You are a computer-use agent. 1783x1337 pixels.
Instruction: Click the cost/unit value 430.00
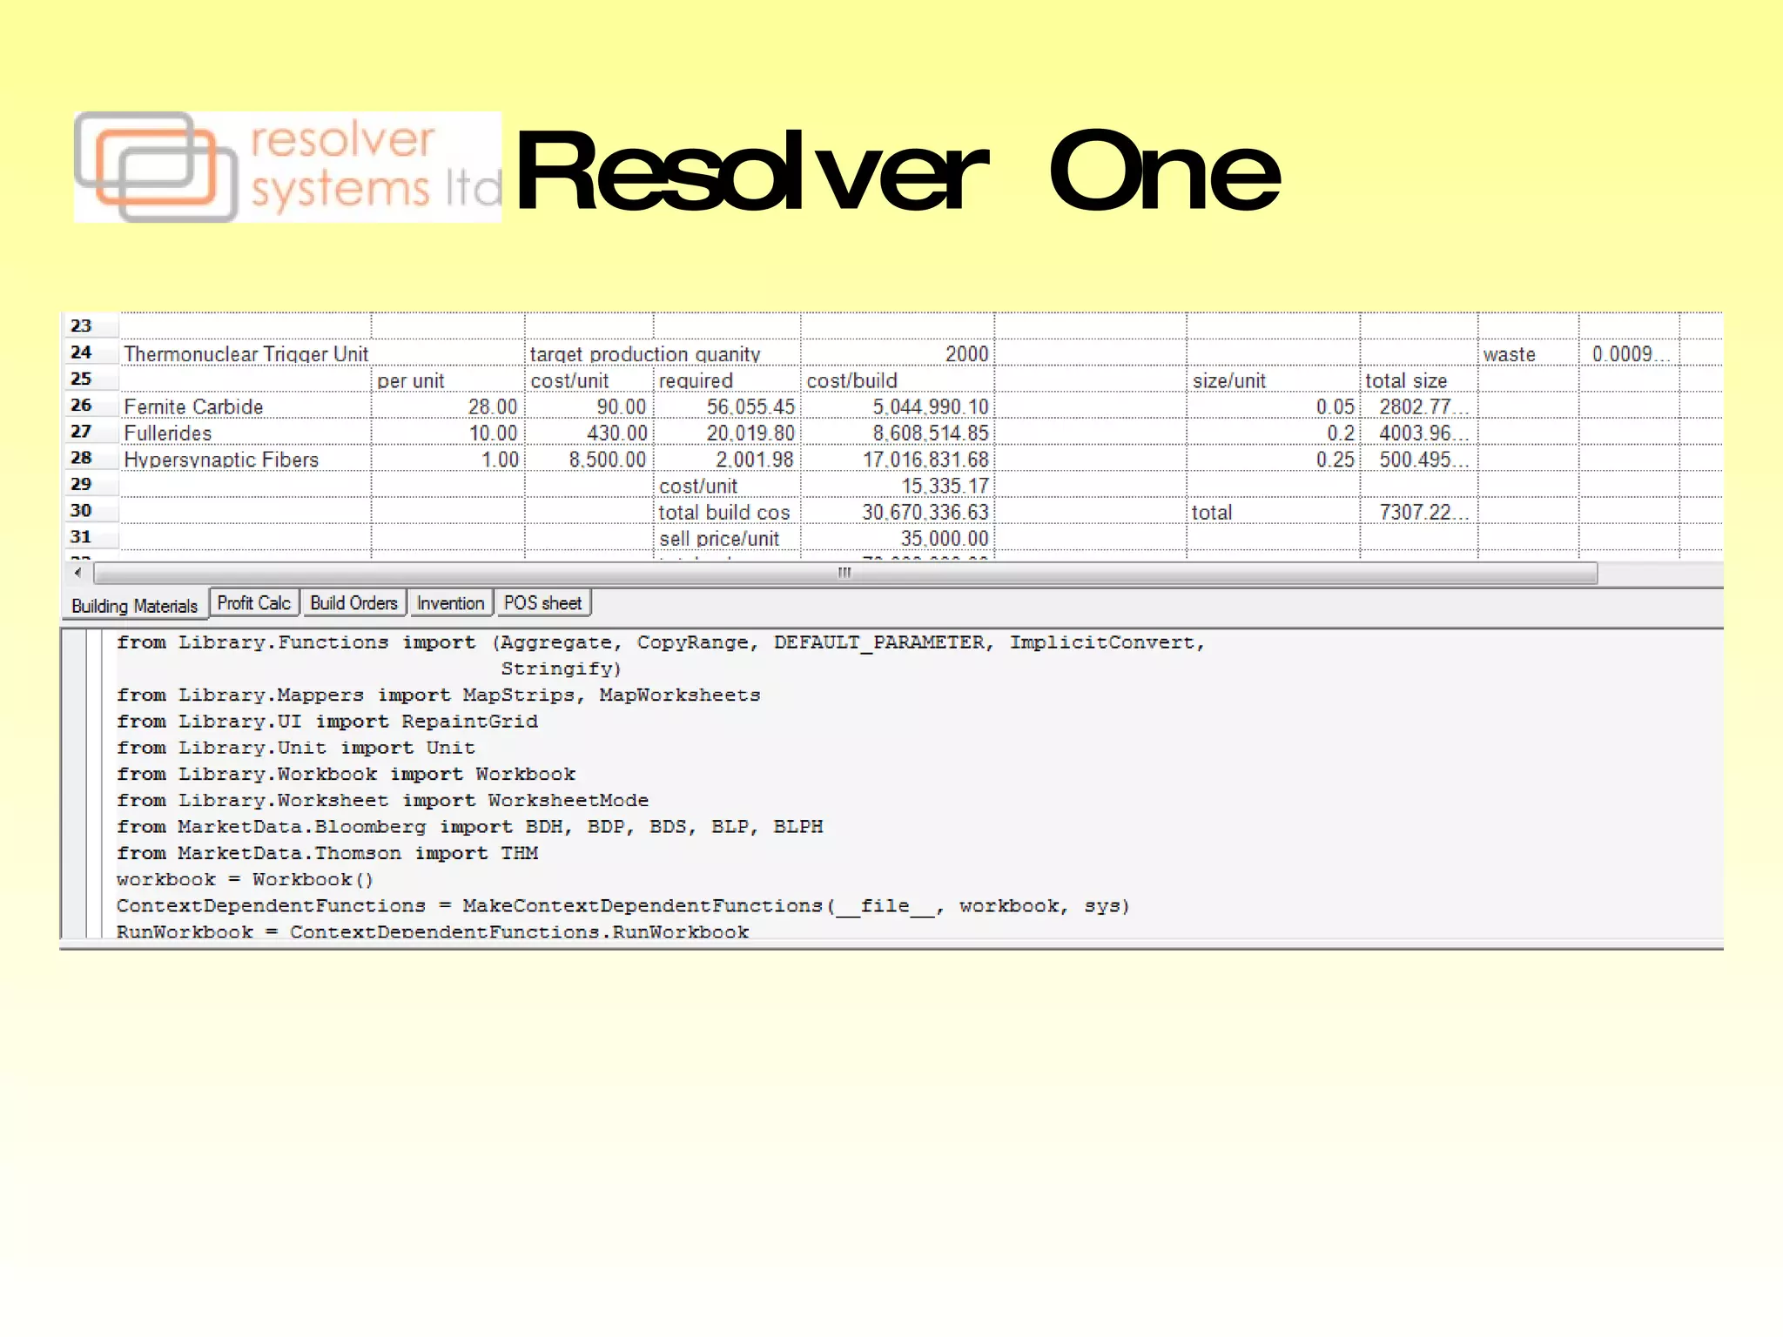point(589,433)
